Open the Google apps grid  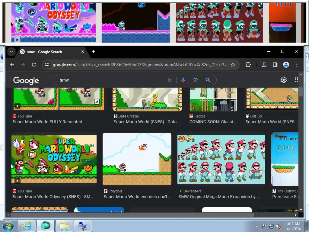click(296, 80)
